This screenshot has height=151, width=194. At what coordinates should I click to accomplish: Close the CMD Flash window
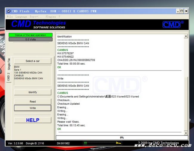coord(186,11)
